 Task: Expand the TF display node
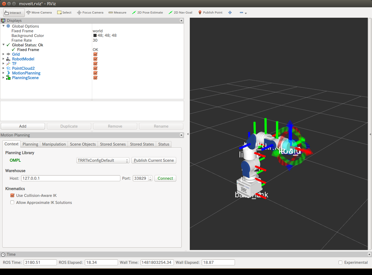coord(3,64)
